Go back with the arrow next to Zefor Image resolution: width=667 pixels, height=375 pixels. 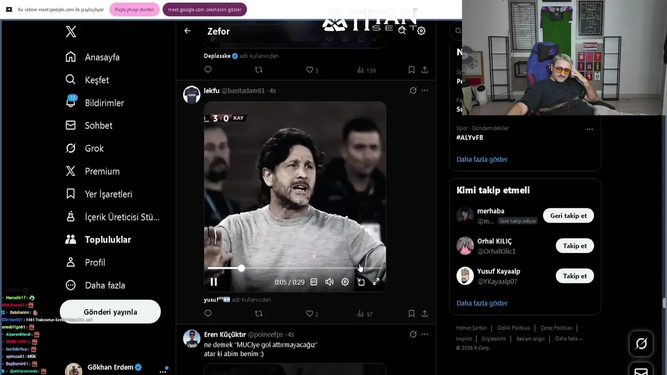(x=188, y=31)
